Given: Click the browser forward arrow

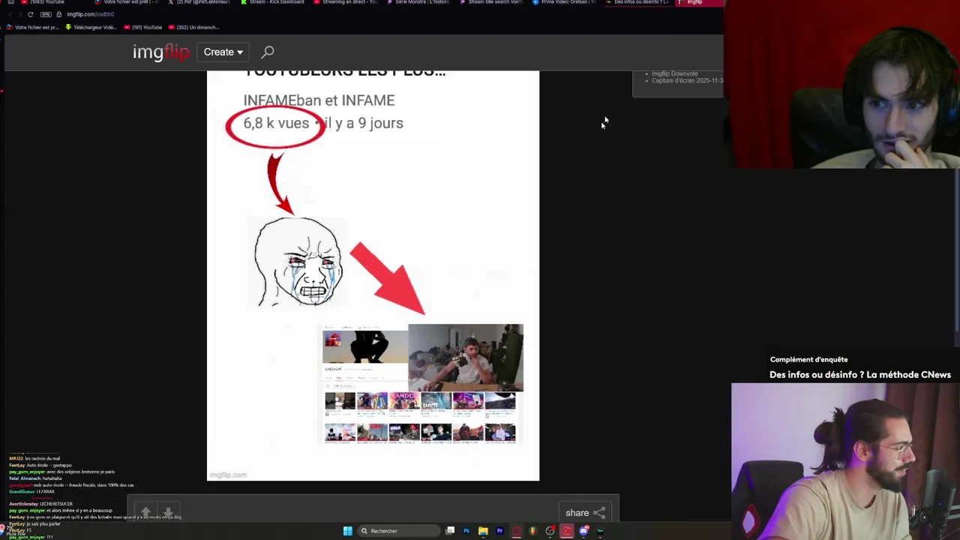Looking at the screenshot, I should pos(19,14).
